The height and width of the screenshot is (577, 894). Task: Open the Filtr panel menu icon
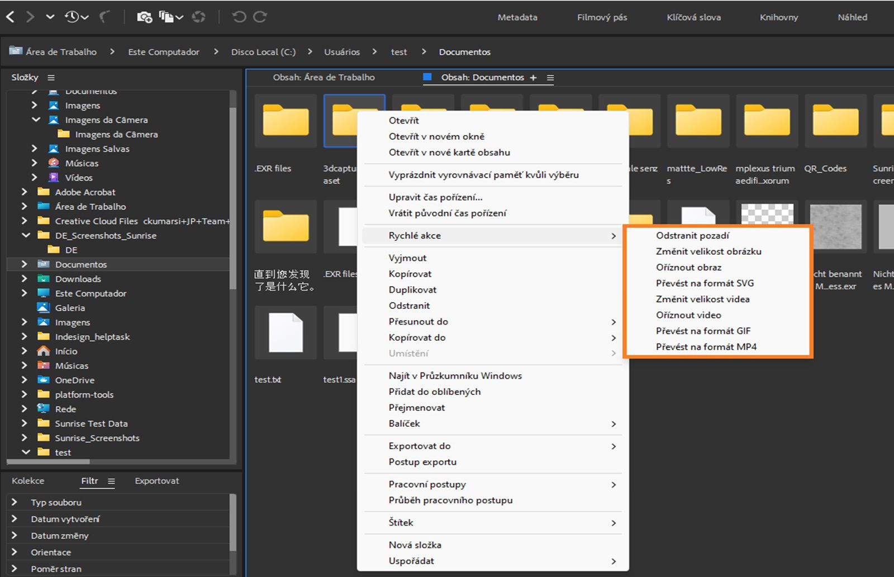(111, 481)
